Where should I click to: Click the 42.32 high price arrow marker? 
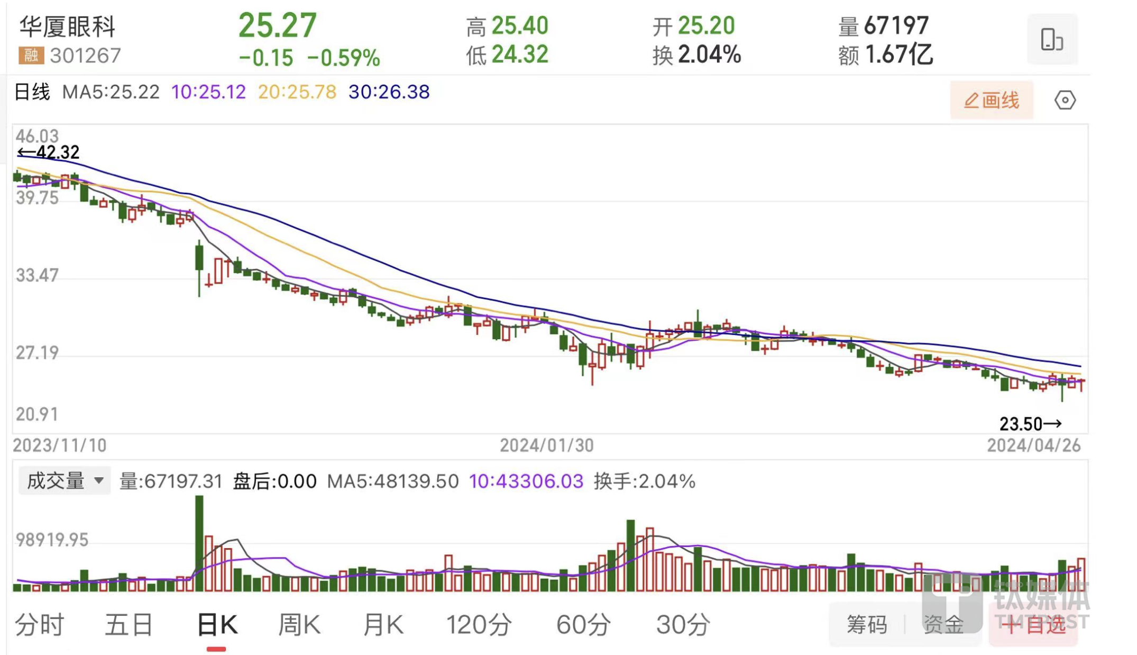[48, 152]
